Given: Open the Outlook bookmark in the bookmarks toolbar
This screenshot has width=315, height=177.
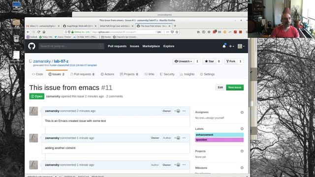Looking at the screenshot, I should [32, 37].
